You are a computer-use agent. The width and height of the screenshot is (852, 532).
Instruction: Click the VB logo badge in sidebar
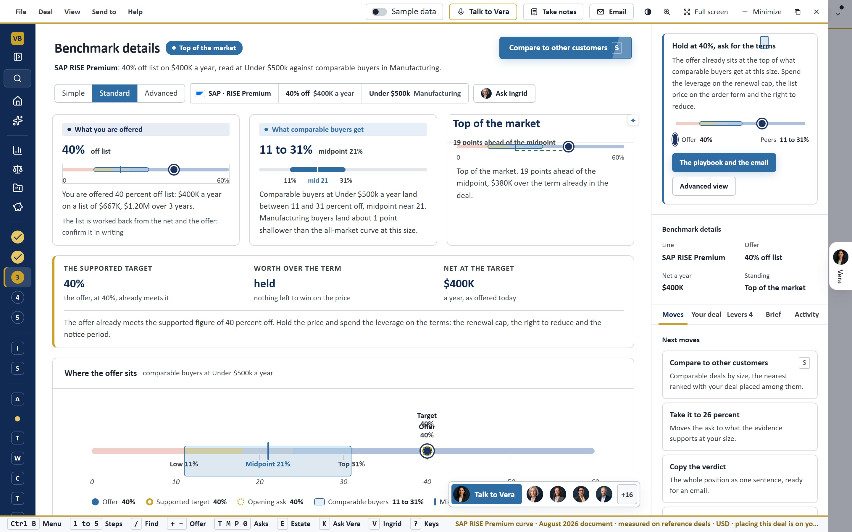[17, 38]
